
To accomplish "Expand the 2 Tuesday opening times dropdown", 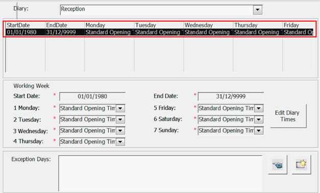I will tap(120, 119).
